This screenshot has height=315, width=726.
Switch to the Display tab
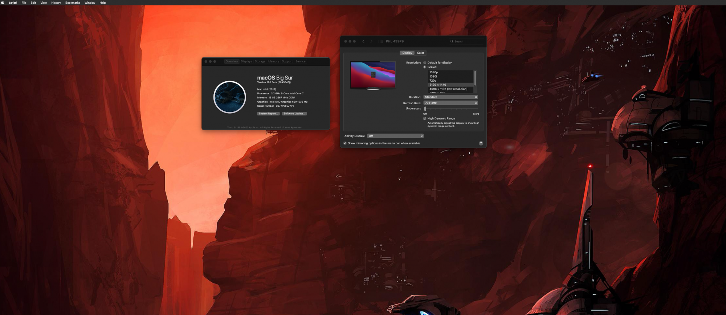click(x=407, y=53)
